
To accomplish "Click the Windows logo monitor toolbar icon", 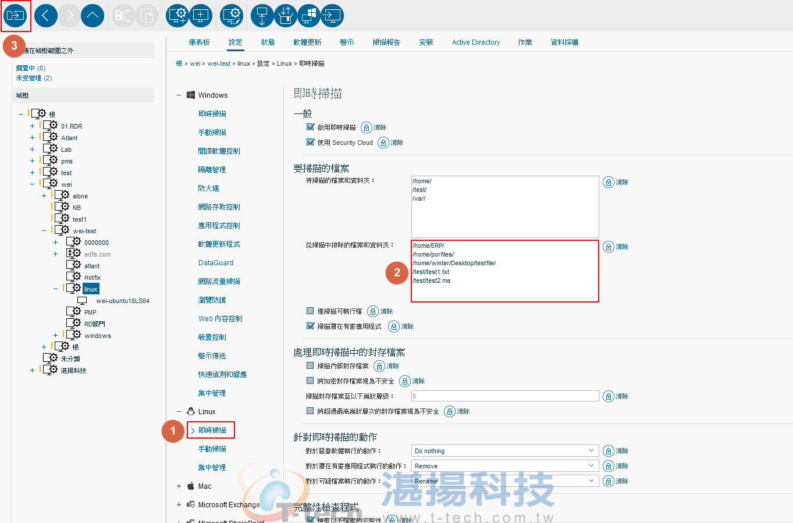I will tap(309, 16).
